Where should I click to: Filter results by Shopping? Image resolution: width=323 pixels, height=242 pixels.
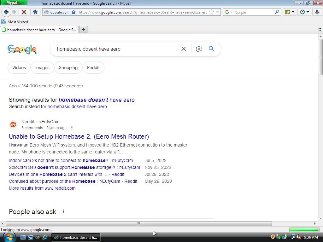(68, 67)
